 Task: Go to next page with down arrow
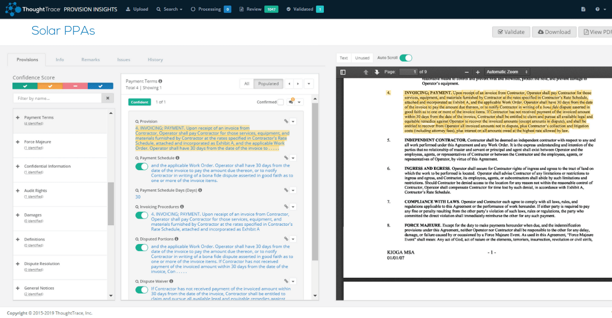click(x=377, y=72)
